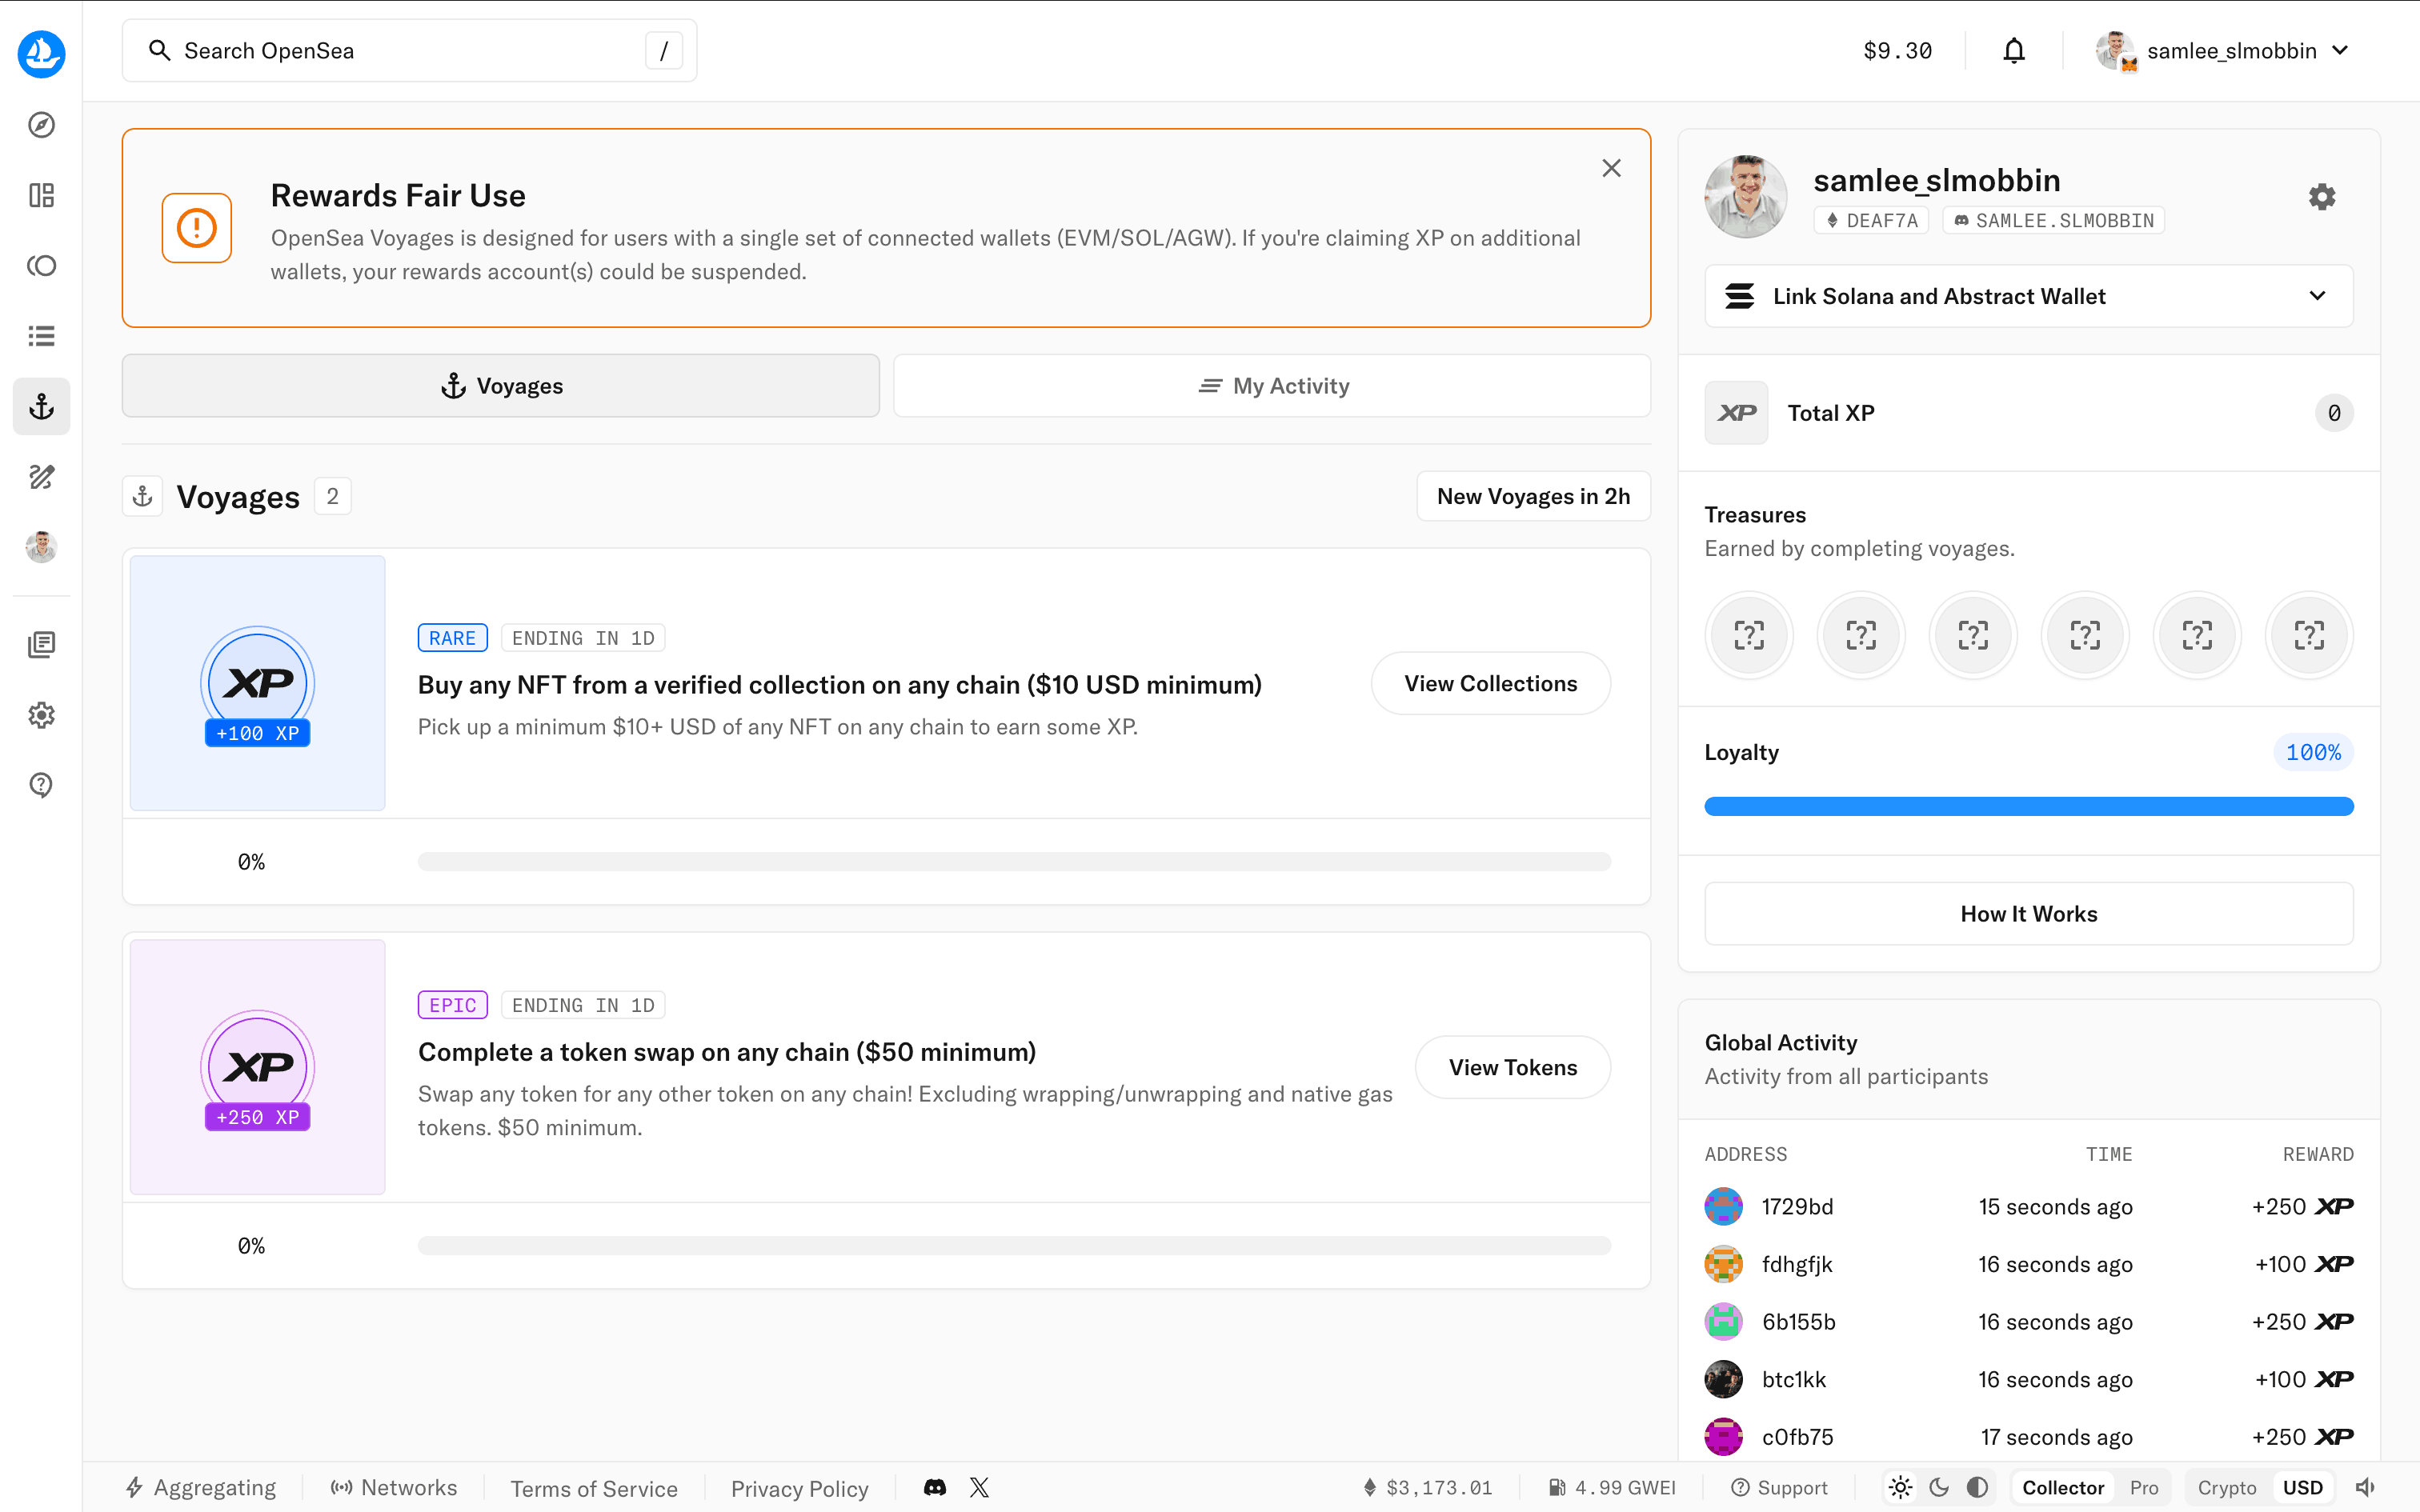Viewport: 2420px width, 1512px height.
Task: Switch to the My Activity tab
Action: pos(1272,386)
